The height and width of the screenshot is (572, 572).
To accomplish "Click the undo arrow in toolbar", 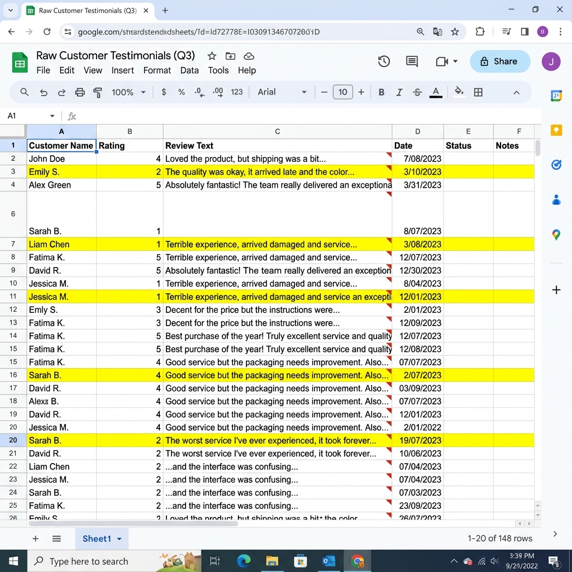I will 44,92.
